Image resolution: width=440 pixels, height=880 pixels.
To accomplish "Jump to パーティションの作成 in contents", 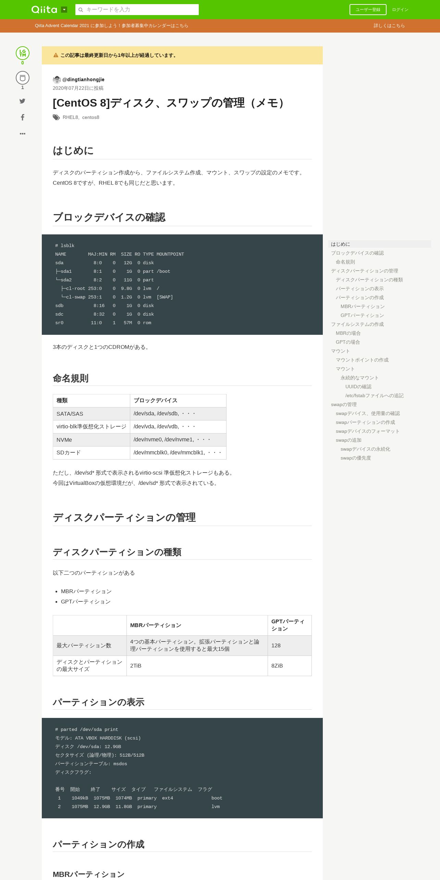I will tap(360, 297).
